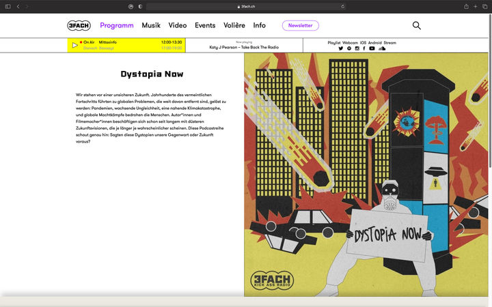Screen dimensions: 492x307
Task: Open the Events menu
Action: click(205, 25)
